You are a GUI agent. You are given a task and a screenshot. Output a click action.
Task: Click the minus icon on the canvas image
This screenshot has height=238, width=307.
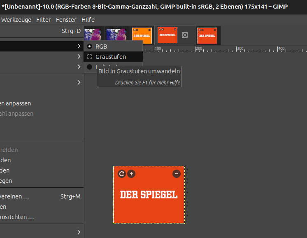coord(177,174)
